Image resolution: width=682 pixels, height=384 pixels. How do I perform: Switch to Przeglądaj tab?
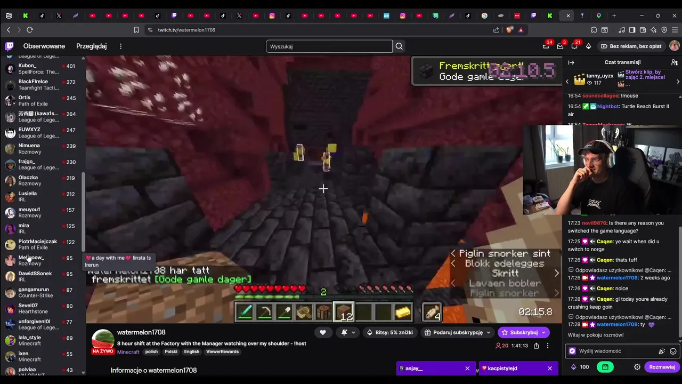pos(91,46)
